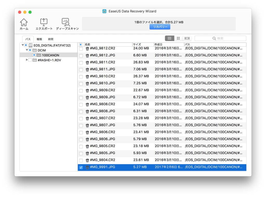Collapse the EOS_DIGITAL drive tree
The image size is (266, 197).
pos(23,45)
